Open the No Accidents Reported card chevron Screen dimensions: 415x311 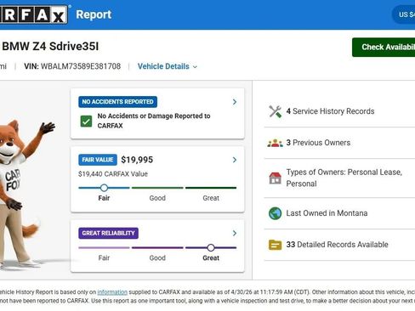coord(235,102)
